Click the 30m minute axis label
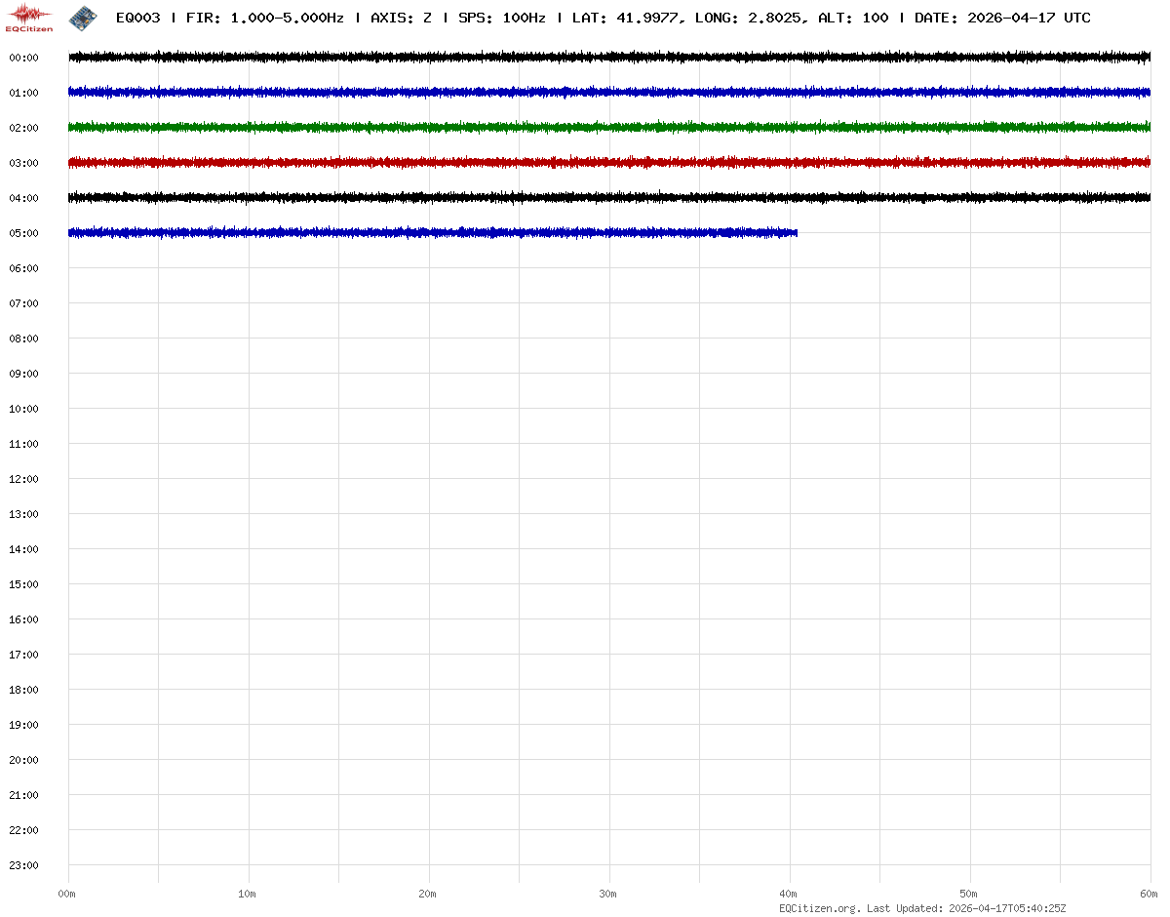Viewport: 1170px width, 917px height. coord(607,894)
